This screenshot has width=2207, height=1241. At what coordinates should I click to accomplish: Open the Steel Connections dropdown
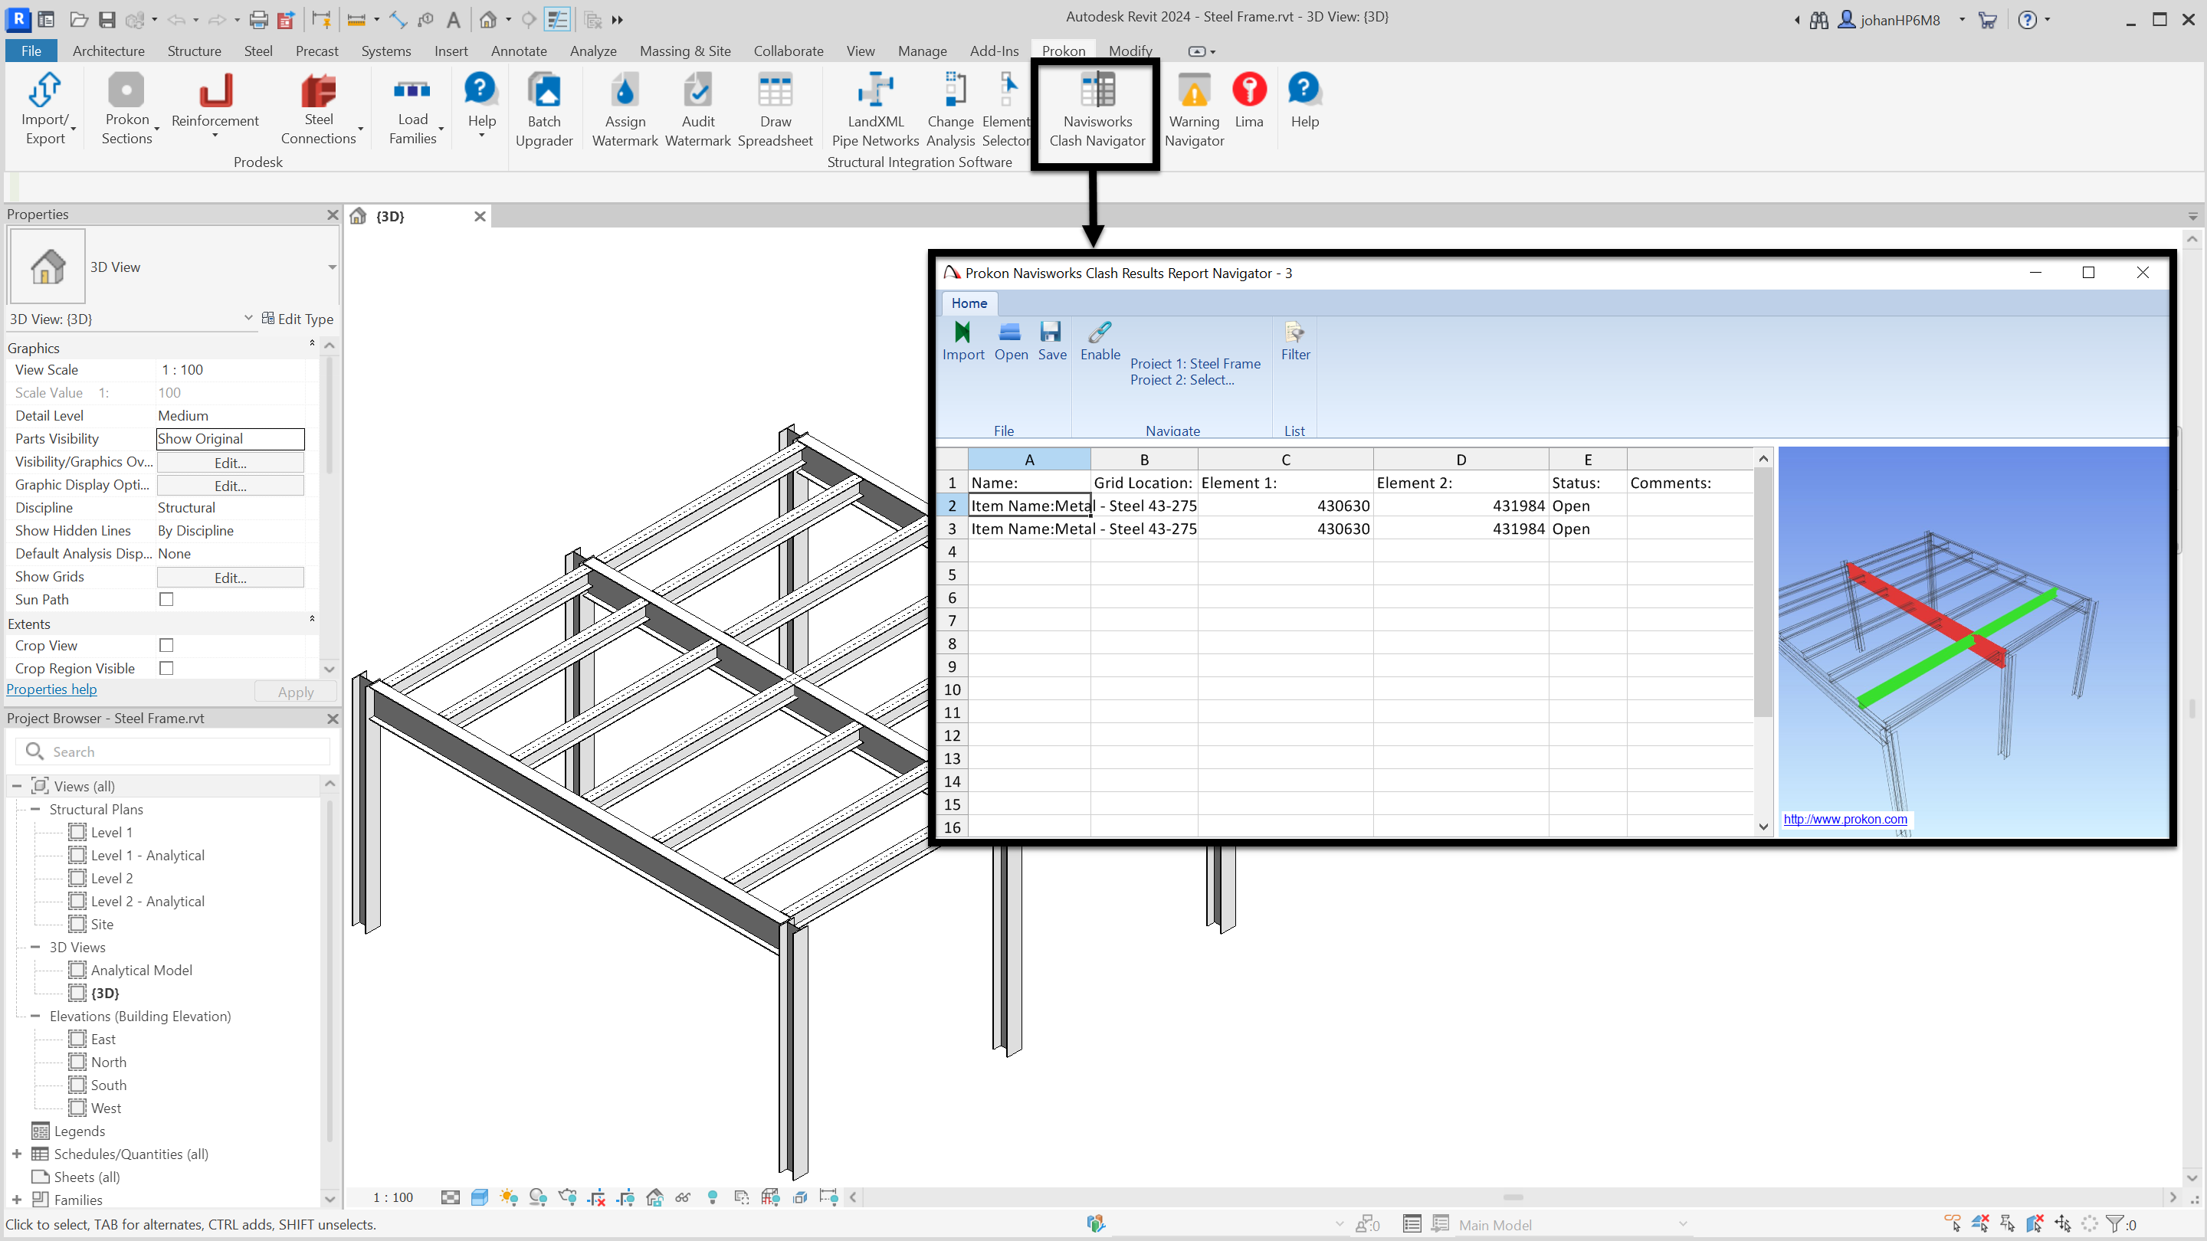[361, 129]
